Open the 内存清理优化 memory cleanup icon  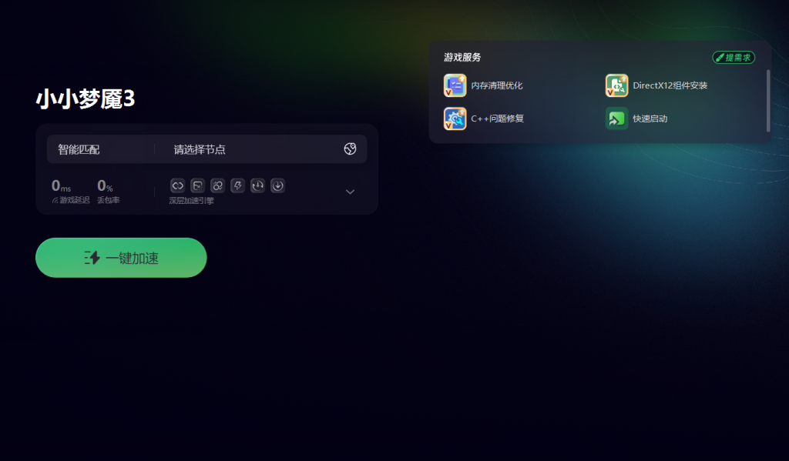click(455, 85)
